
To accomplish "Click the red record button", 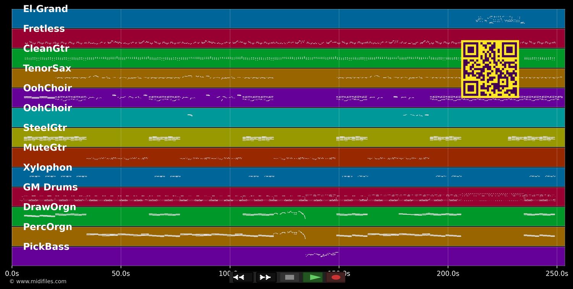I will click(336, 277).
